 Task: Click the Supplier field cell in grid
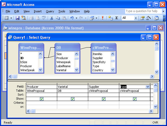[x=104, y=87]
